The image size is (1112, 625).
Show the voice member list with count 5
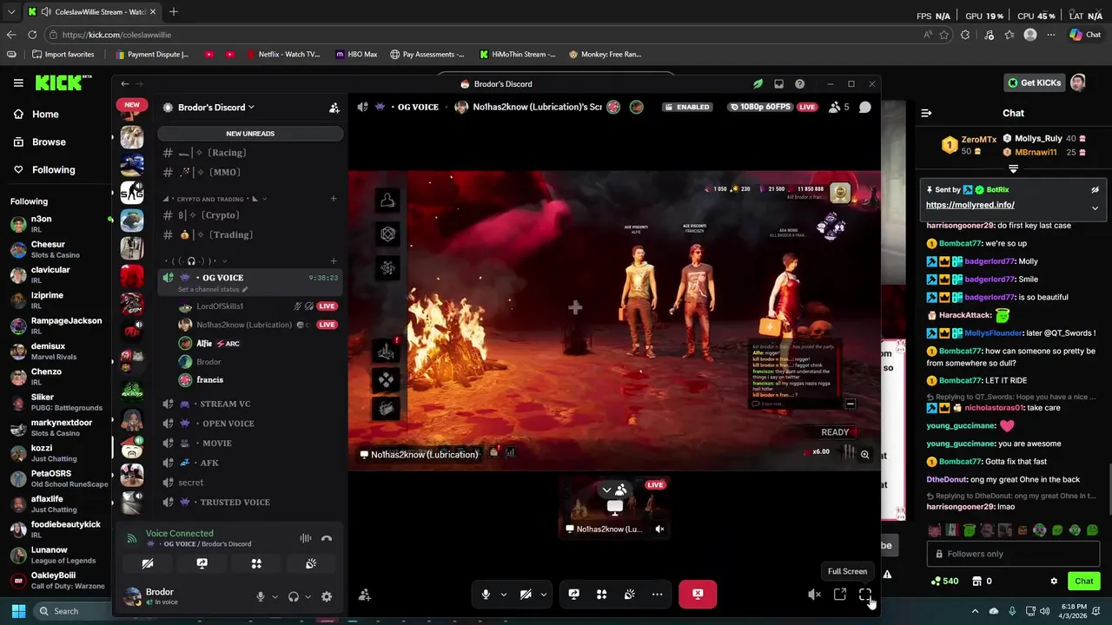point(839,108)
